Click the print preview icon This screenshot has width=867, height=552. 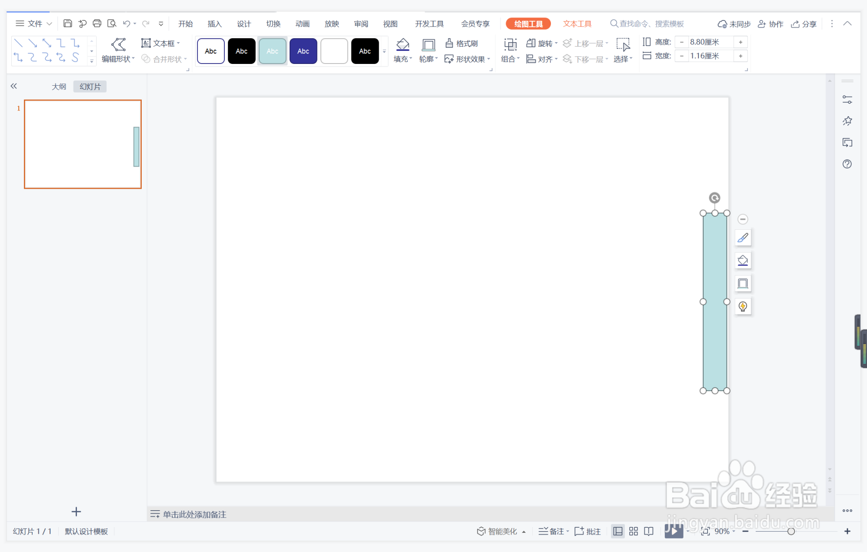112,23
